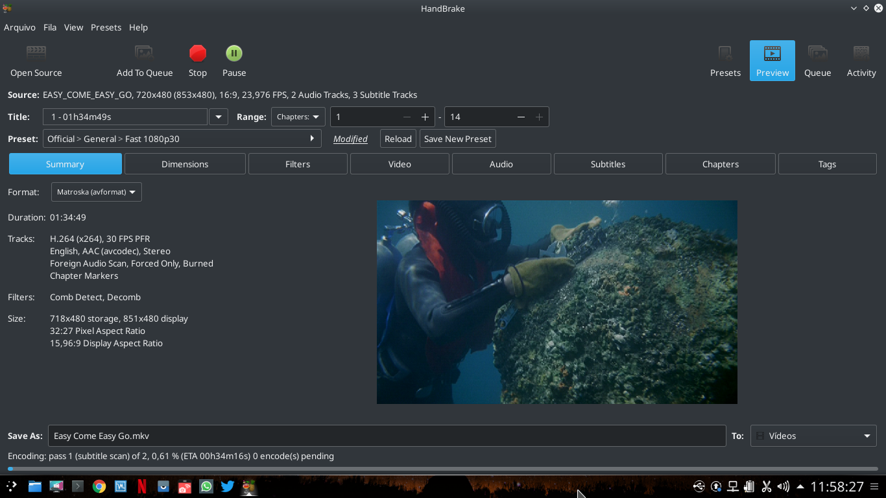Open the Presets panel
886x498 pixels.
click(x=725, y=61)
